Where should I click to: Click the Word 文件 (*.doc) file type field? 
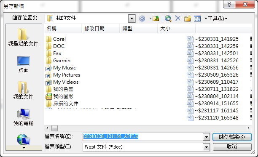pos(143,147)
